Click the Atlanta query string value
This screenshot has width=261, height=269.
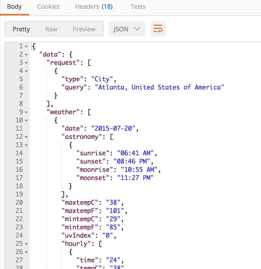pos(161,87)
